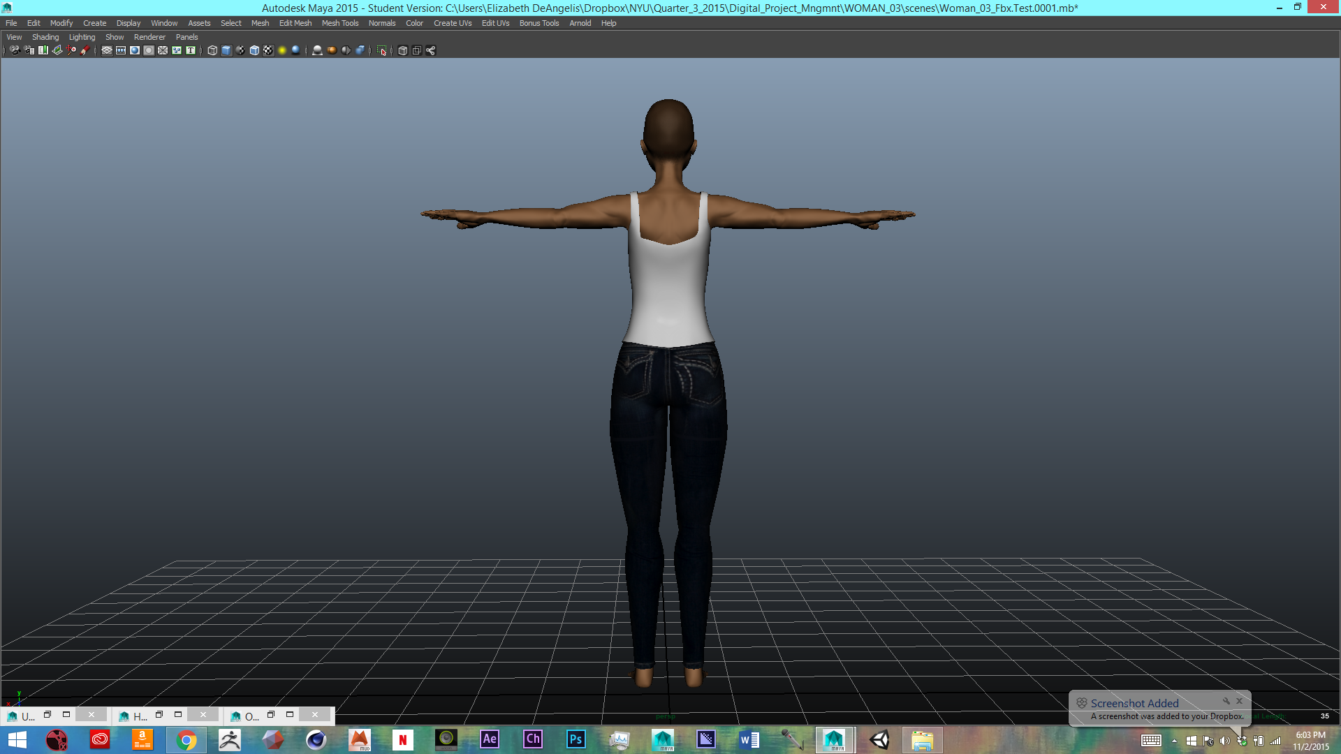Toggle the Safe Action display
Viewport: 1341px width, 754px height.
[x=177, y=50]
